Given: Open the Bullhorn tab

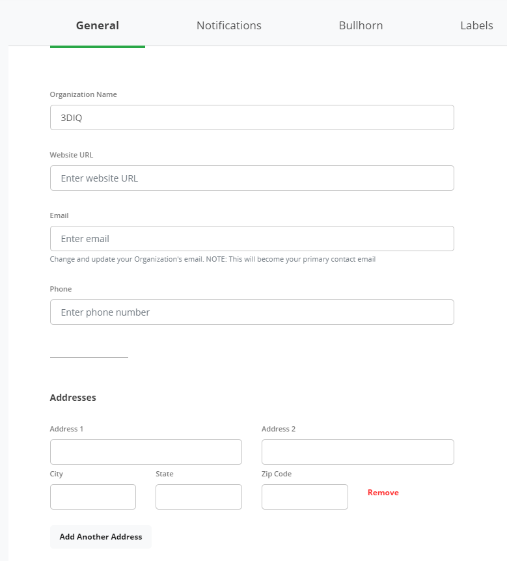Looking at the screenshot, I should click(361, 25).
